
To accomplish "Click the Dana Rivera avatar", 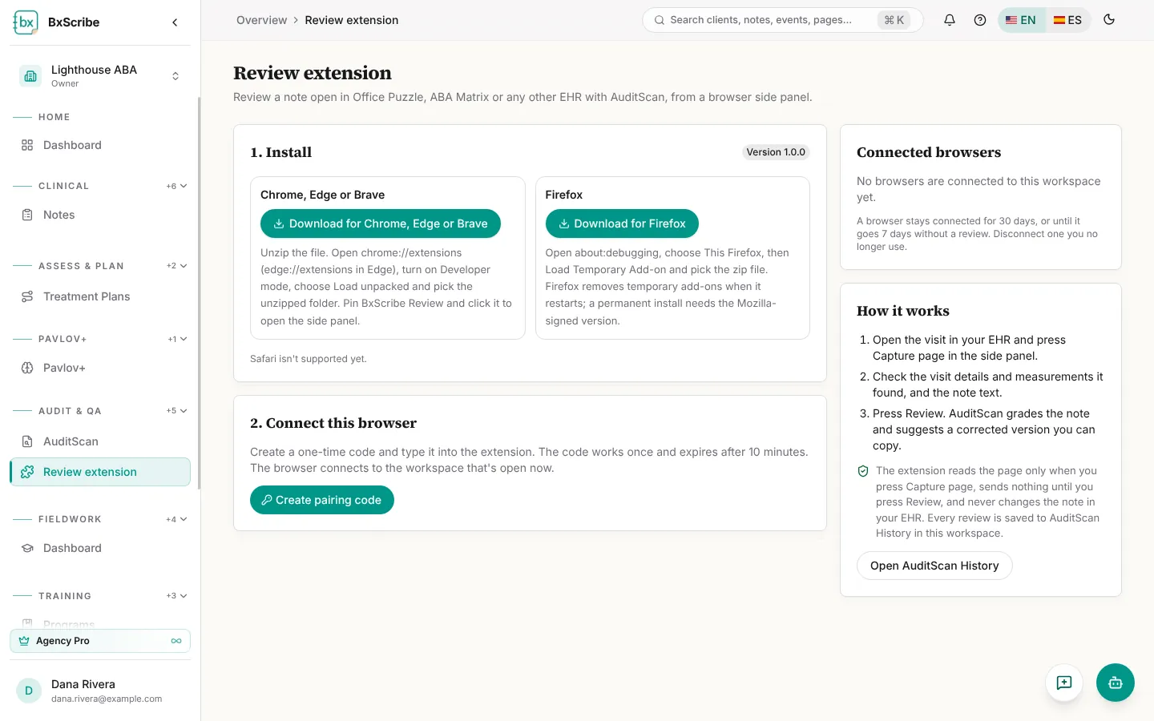I will [29, 691].
